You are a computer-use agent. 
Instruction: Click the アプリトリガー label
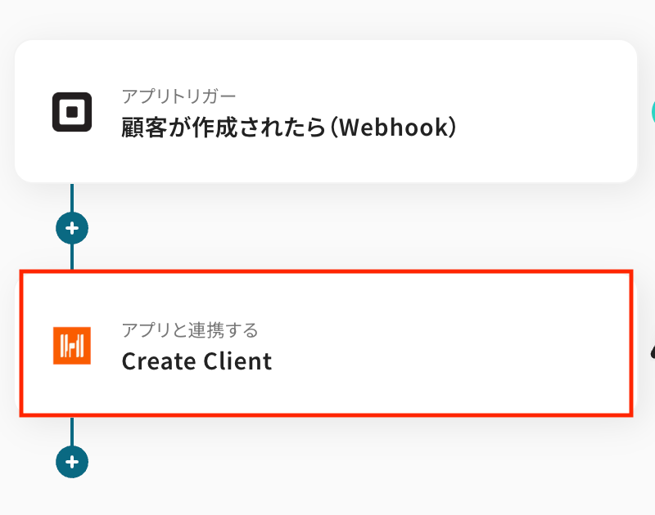coord(179,96)
